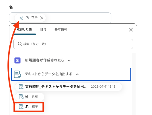
Task: Remove the 名 花子 chip with its X
Action: pyautogui.click(x=42, y=18)
